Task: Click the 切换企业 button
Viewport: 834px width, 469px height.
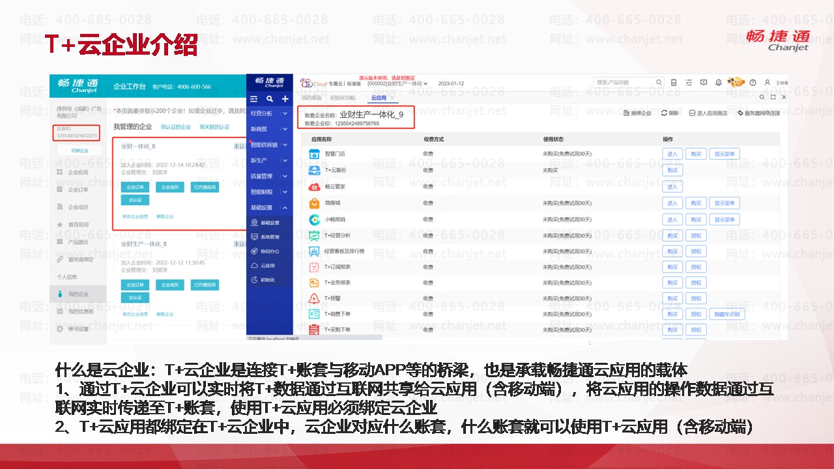Action: 79,150
